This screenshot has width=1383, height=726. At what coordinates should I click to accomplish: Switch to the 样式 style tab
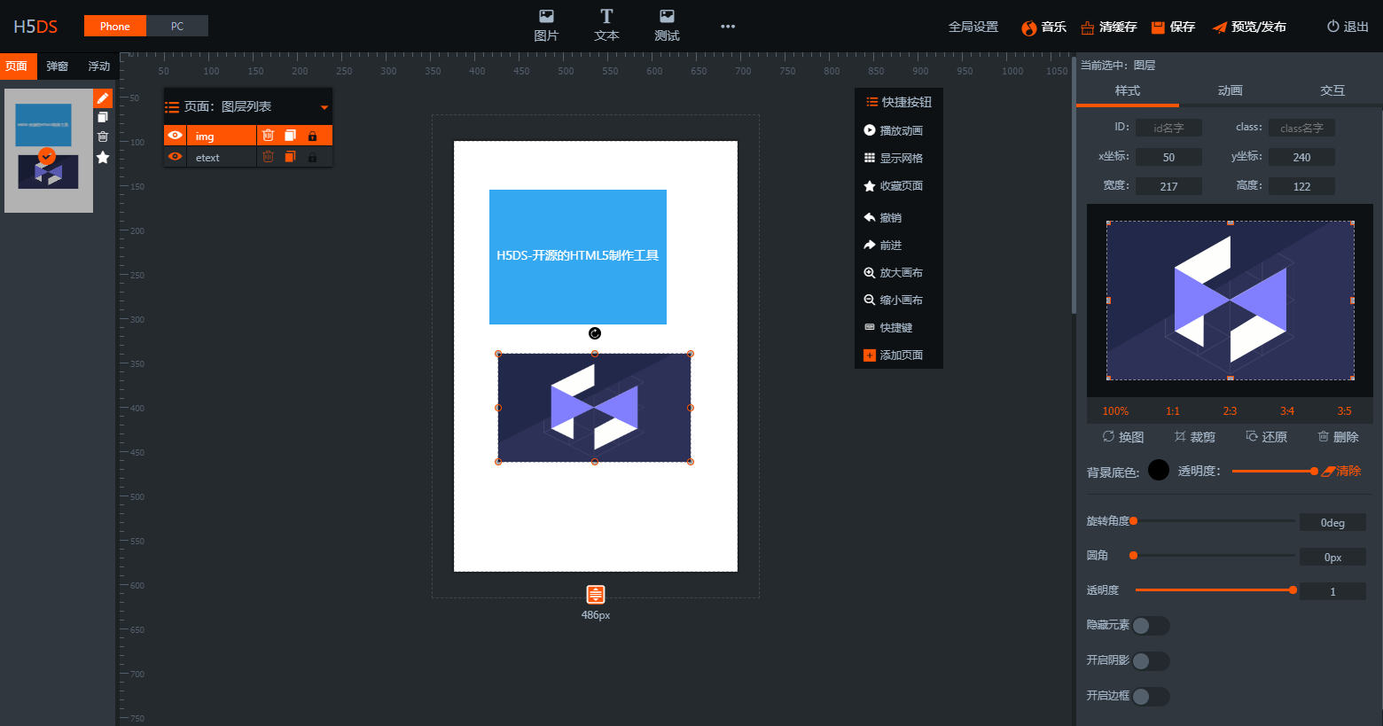1128,90
